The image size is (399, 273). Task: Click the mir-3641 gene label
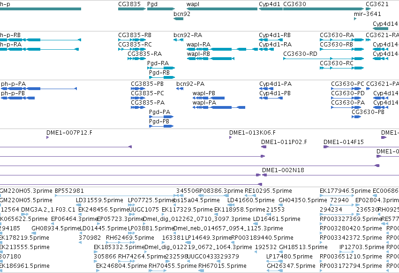click(x=368, y=14)
